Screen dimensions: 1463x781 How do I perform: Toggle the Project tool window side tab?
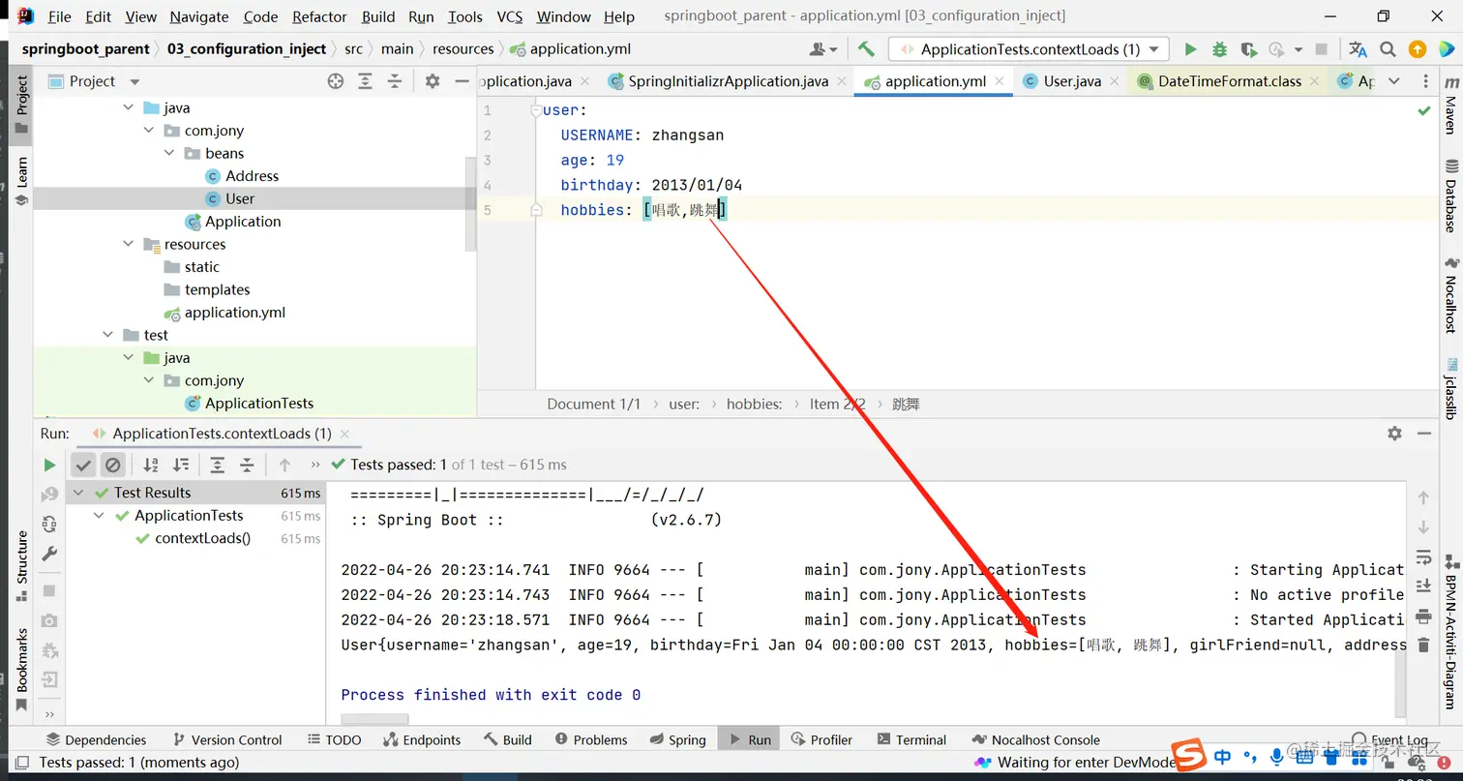tap(22, 105)
